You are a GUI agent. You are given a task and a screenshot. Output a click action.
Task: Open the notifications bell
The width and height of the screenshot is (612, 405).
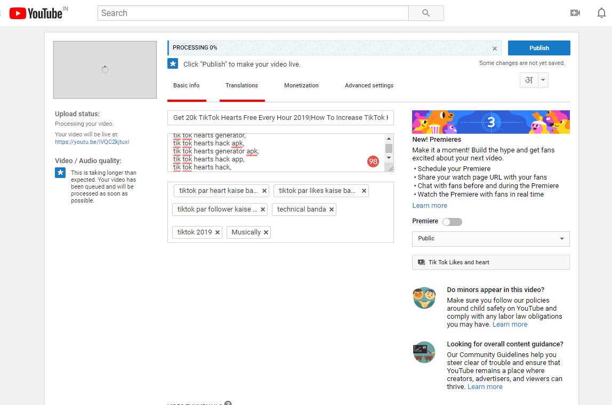pos(601,13)
